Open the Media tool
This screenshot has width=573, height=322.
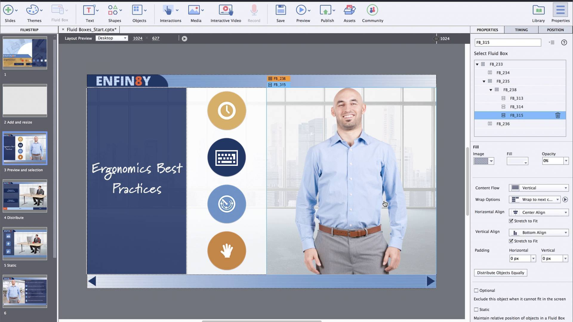tap(194, 10)
